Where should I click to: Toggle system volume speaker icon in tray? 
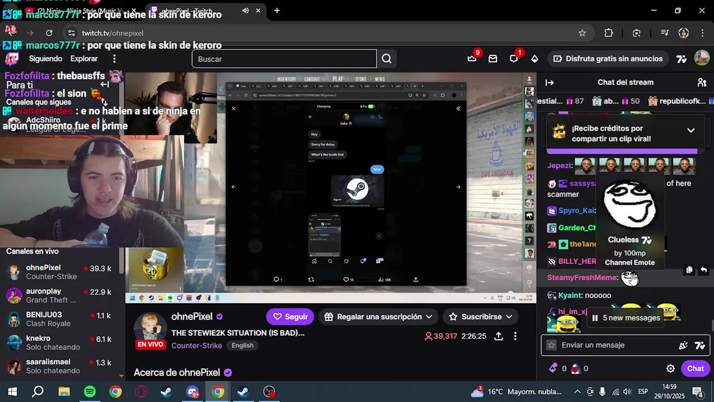(627, 391)
